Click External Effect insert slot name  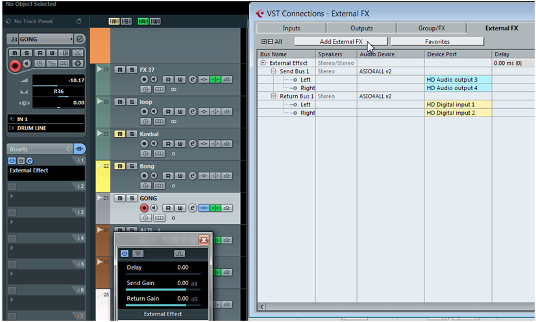click(46, 173)
